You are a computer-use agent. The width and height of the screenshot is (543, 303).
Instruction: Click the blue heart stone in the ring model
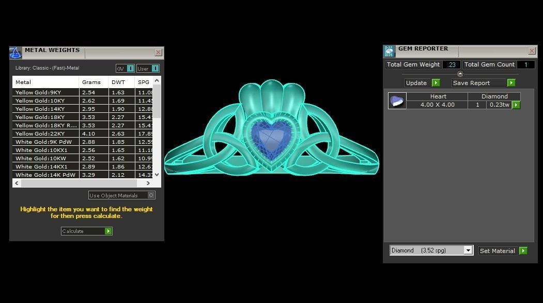[271, 139]
